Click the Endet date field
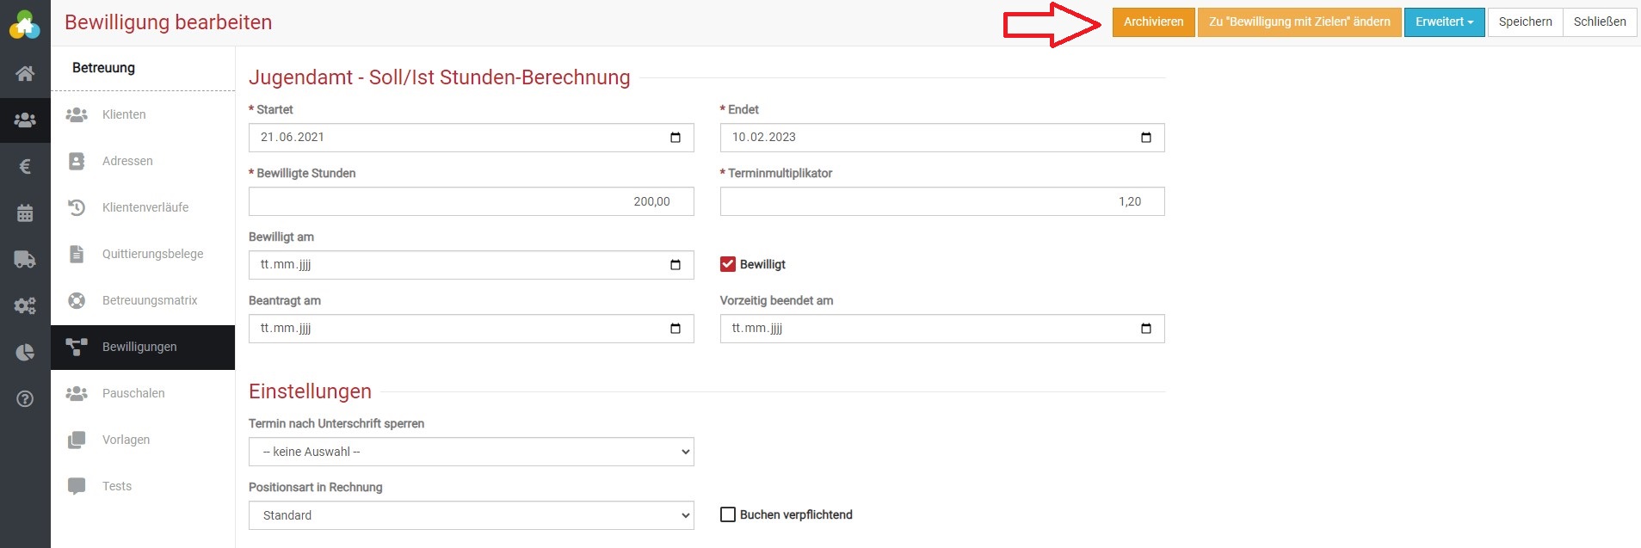1641x548 pixels. click(942, 138)
